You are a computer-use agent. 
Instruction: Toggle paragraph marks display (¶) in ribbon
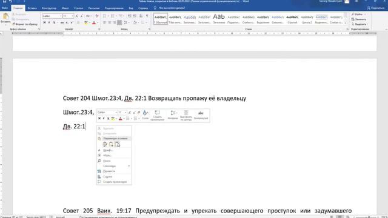(x=147, y=16)
